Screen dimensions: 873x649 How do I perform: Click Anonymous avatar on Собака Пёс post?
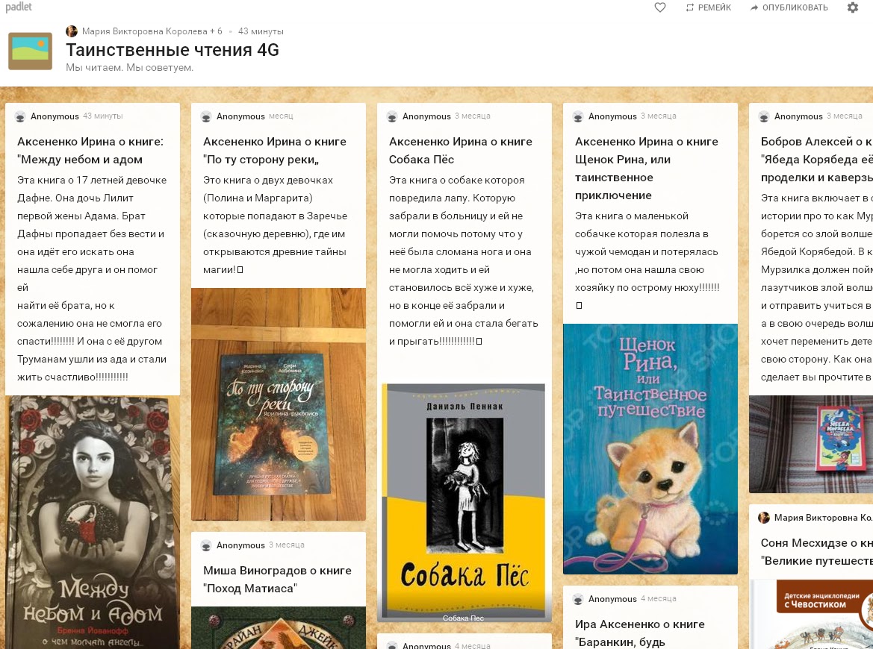[392, 116]
